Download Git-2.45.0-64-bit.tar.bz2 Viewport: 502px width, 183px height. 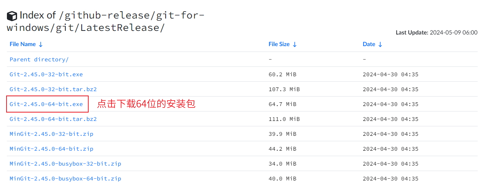pyautogui.click(x=53, y=119)
